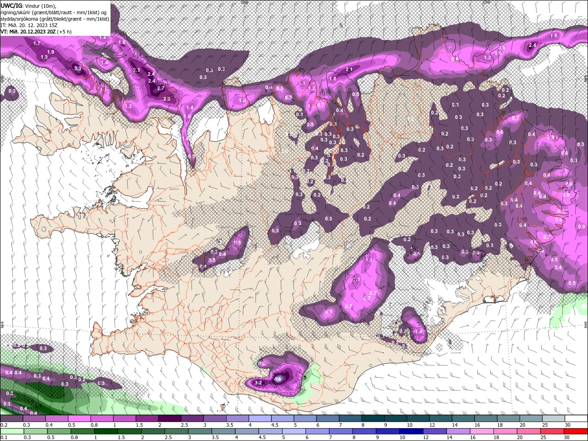Image resolution: width=588 pixels, height=441 pixels.
Task: Select the '2.7' precipitation value on the map
Action: (161, 88)
